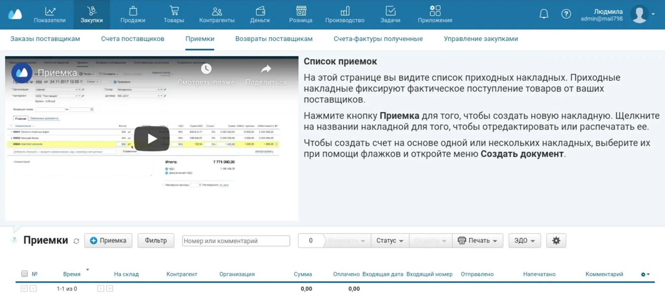The image size is (665, 301).
Task: Open column settings gear in table header
Action: coord(645,274)
